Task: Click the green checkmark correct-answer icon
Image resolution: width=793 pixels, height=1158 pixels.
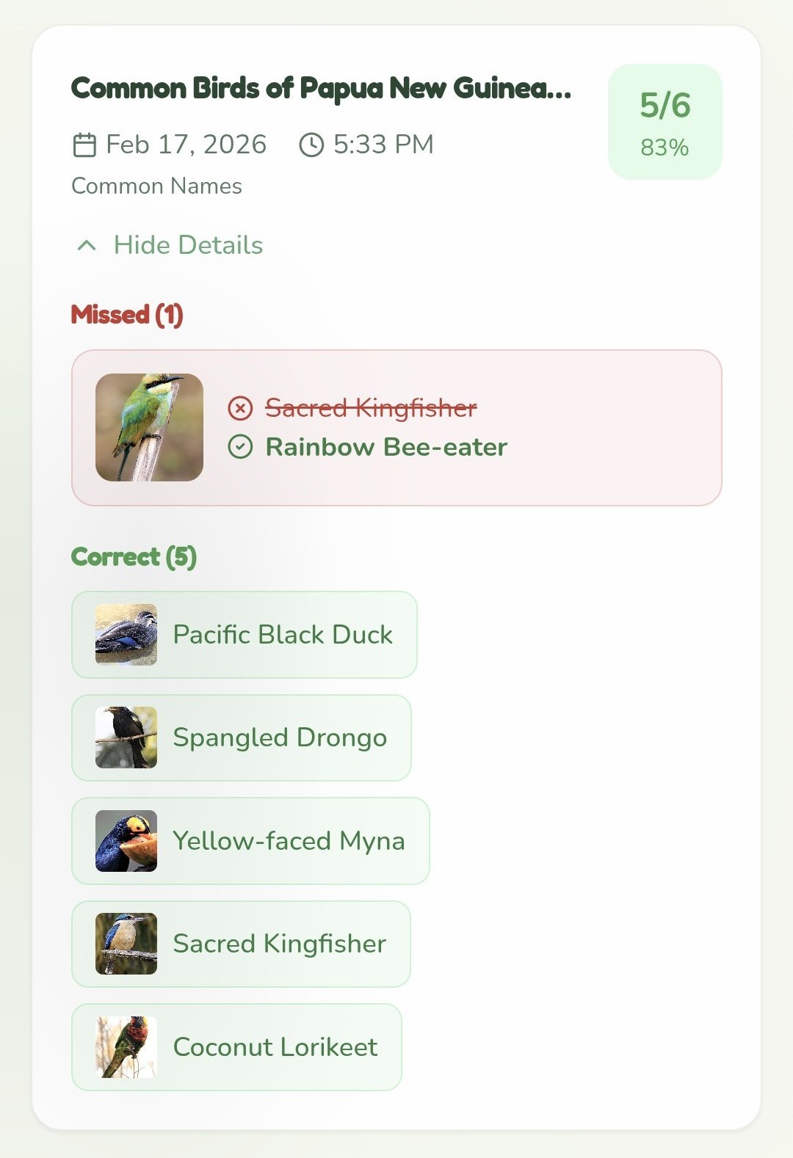Action: click(x=240, y=447)
